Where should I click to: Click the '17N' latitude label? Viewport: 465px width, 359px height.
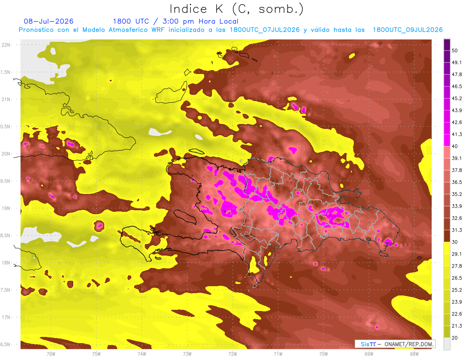(7, 317)
